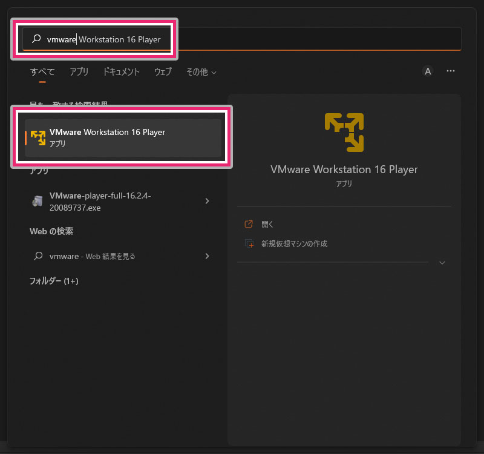Screen dimensions: 484x454
Task: Click magnifier icon beside vmware web result
Action: point(38,255)
